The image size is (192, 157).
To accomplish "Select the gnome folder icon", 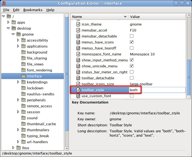I will click(x=18, y=34).
